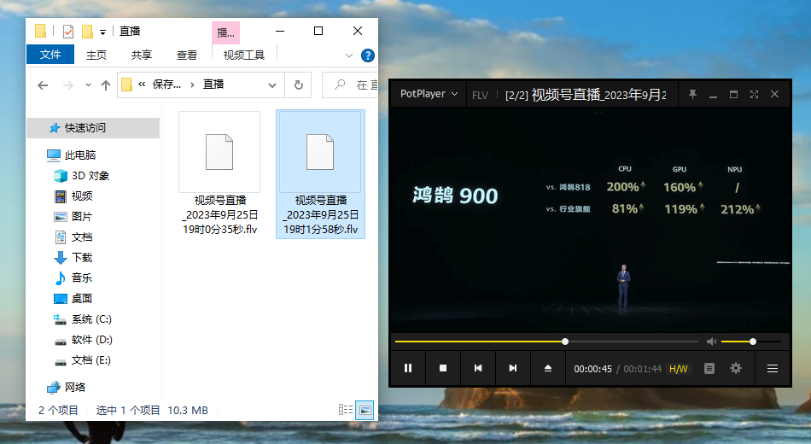
Task: Open the 共享 ribbon tab
Action: pyautogui.click(x=141, y=55)
